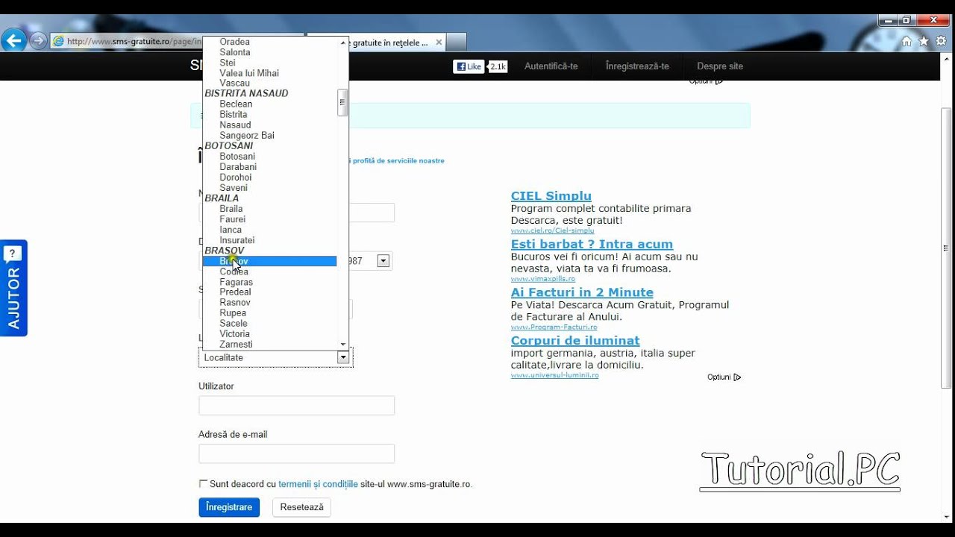Close the browser tab with the X
The height and width of the screenshot is (537, 955).
tap(439, 43)
